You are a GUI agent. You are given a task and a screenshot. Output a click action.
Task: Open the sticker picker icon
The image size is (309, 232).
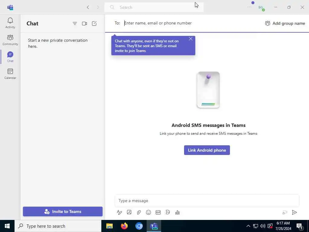(x=168, y=212)
